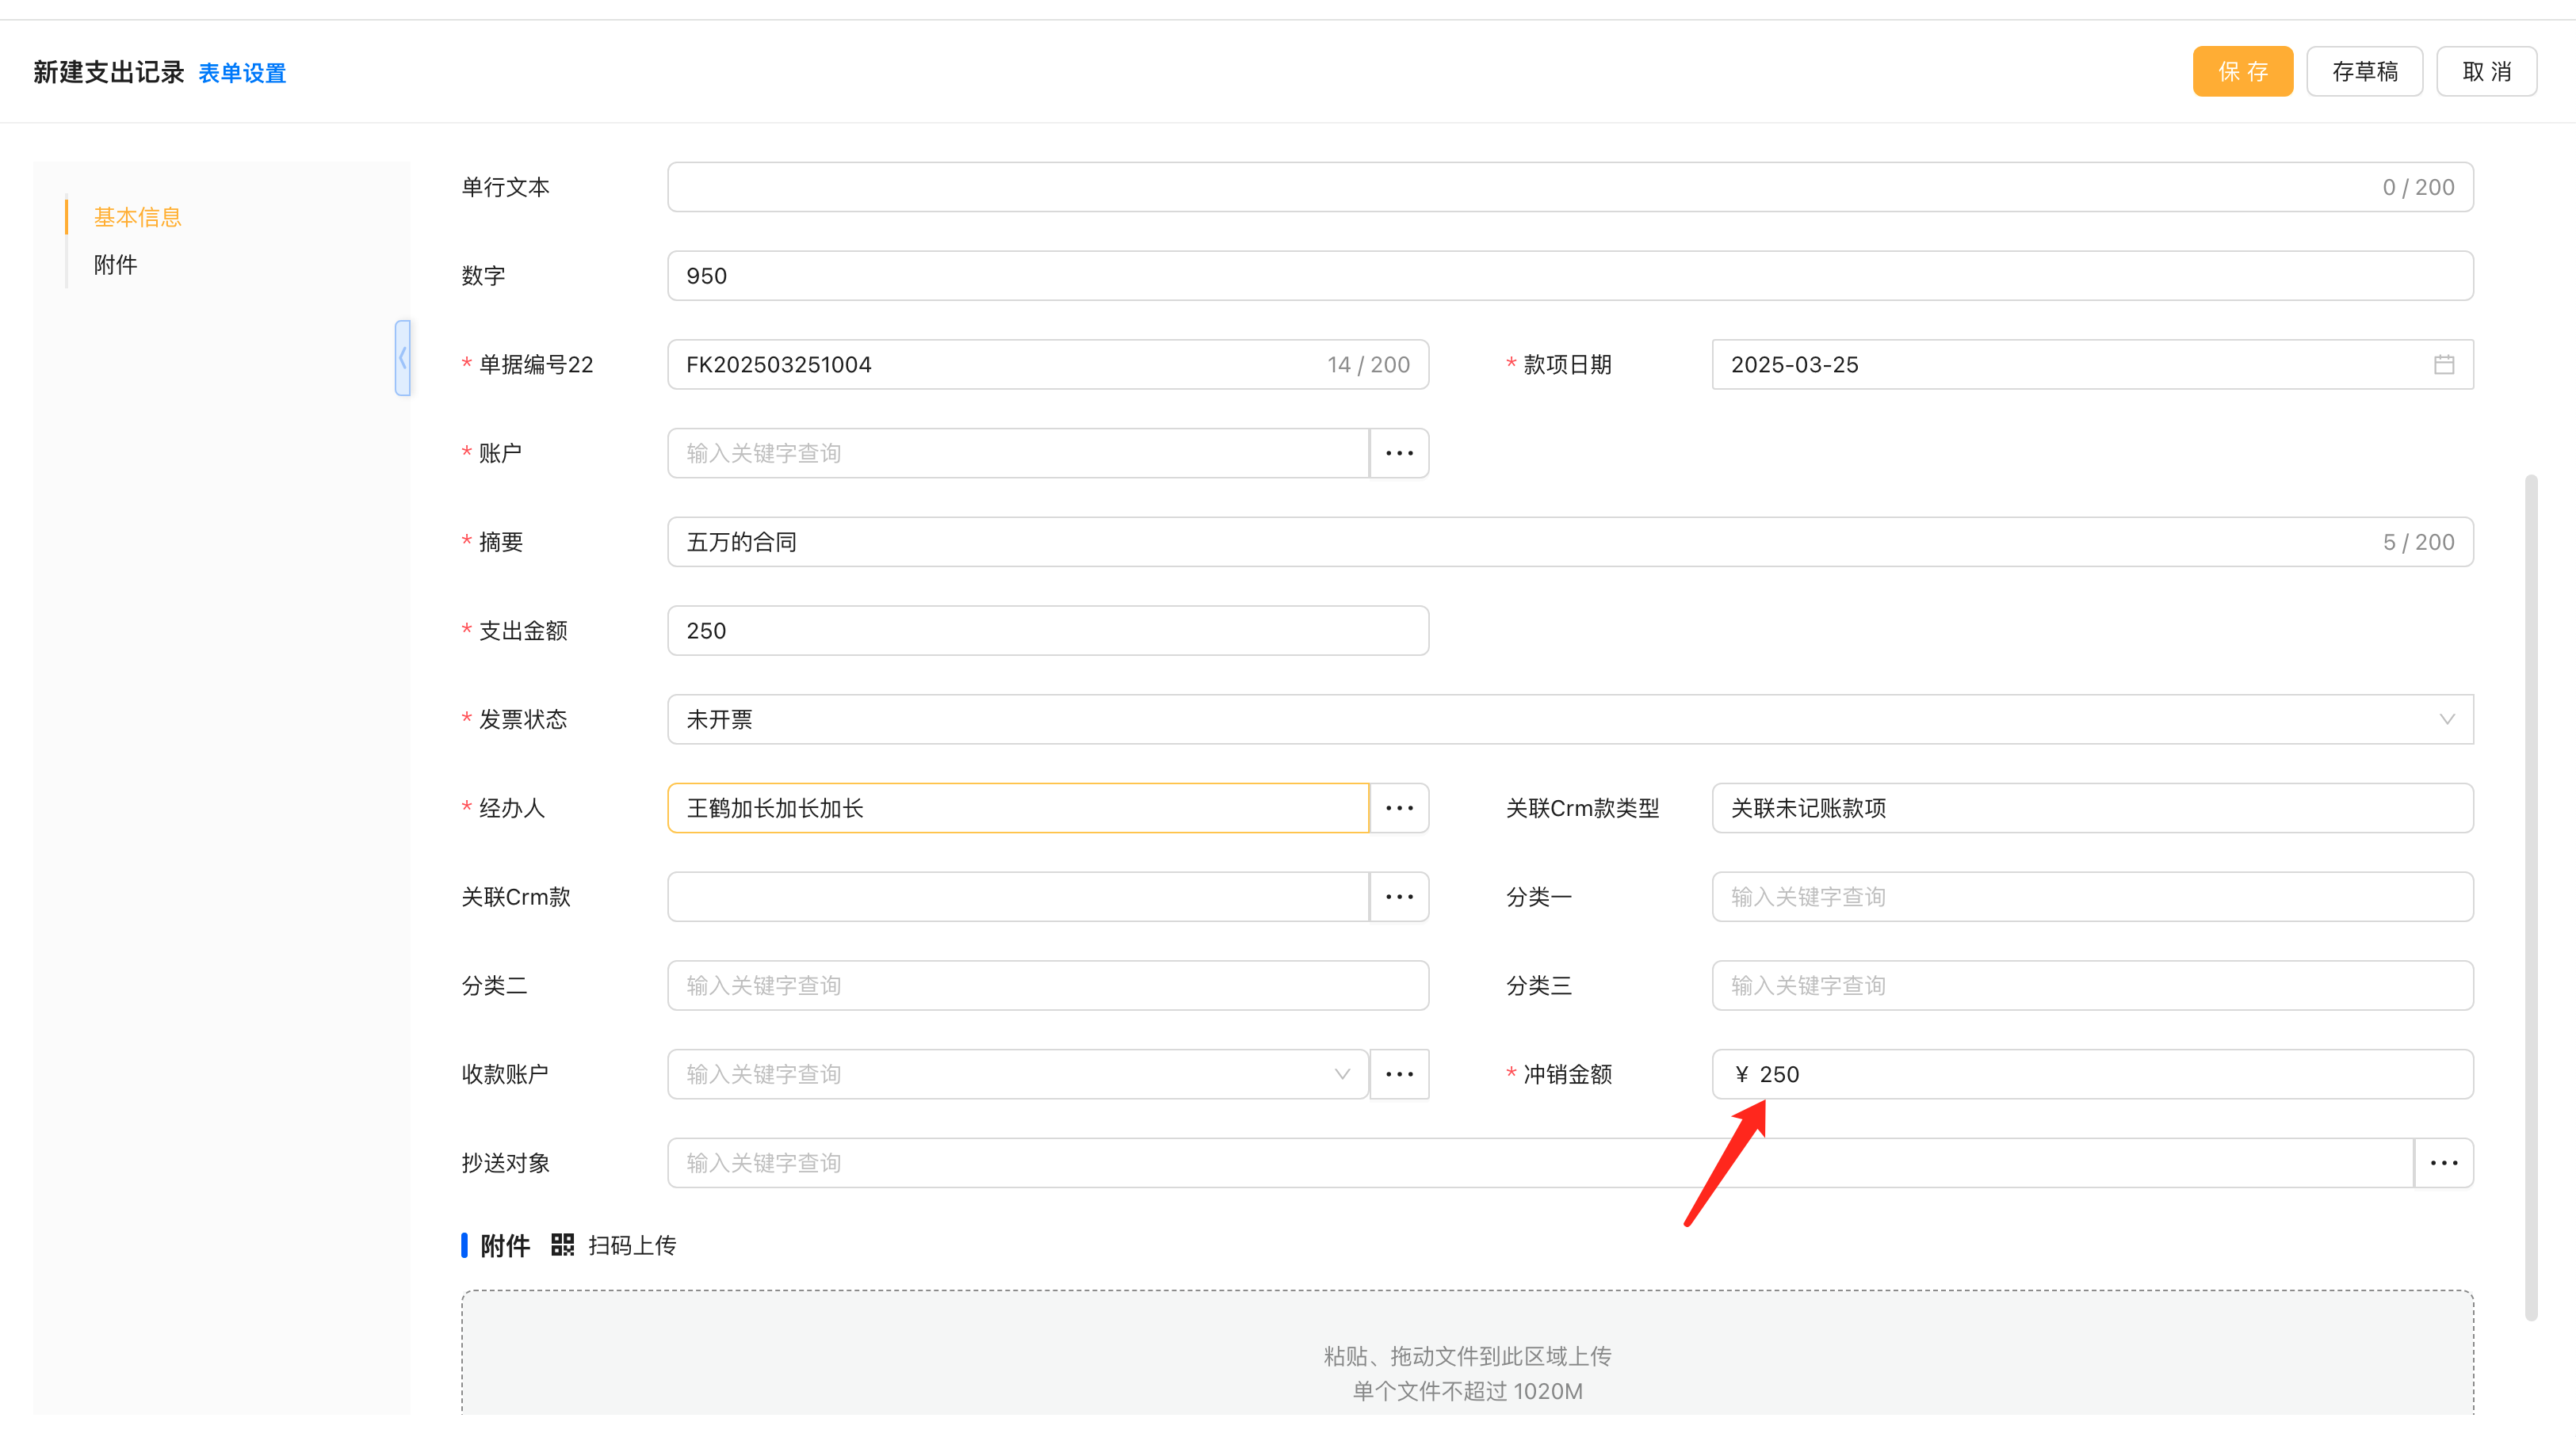Focus the 分类一 search field
Image resolution: width=2576 pixels, height=1437 pixels.
[2093, 898]
